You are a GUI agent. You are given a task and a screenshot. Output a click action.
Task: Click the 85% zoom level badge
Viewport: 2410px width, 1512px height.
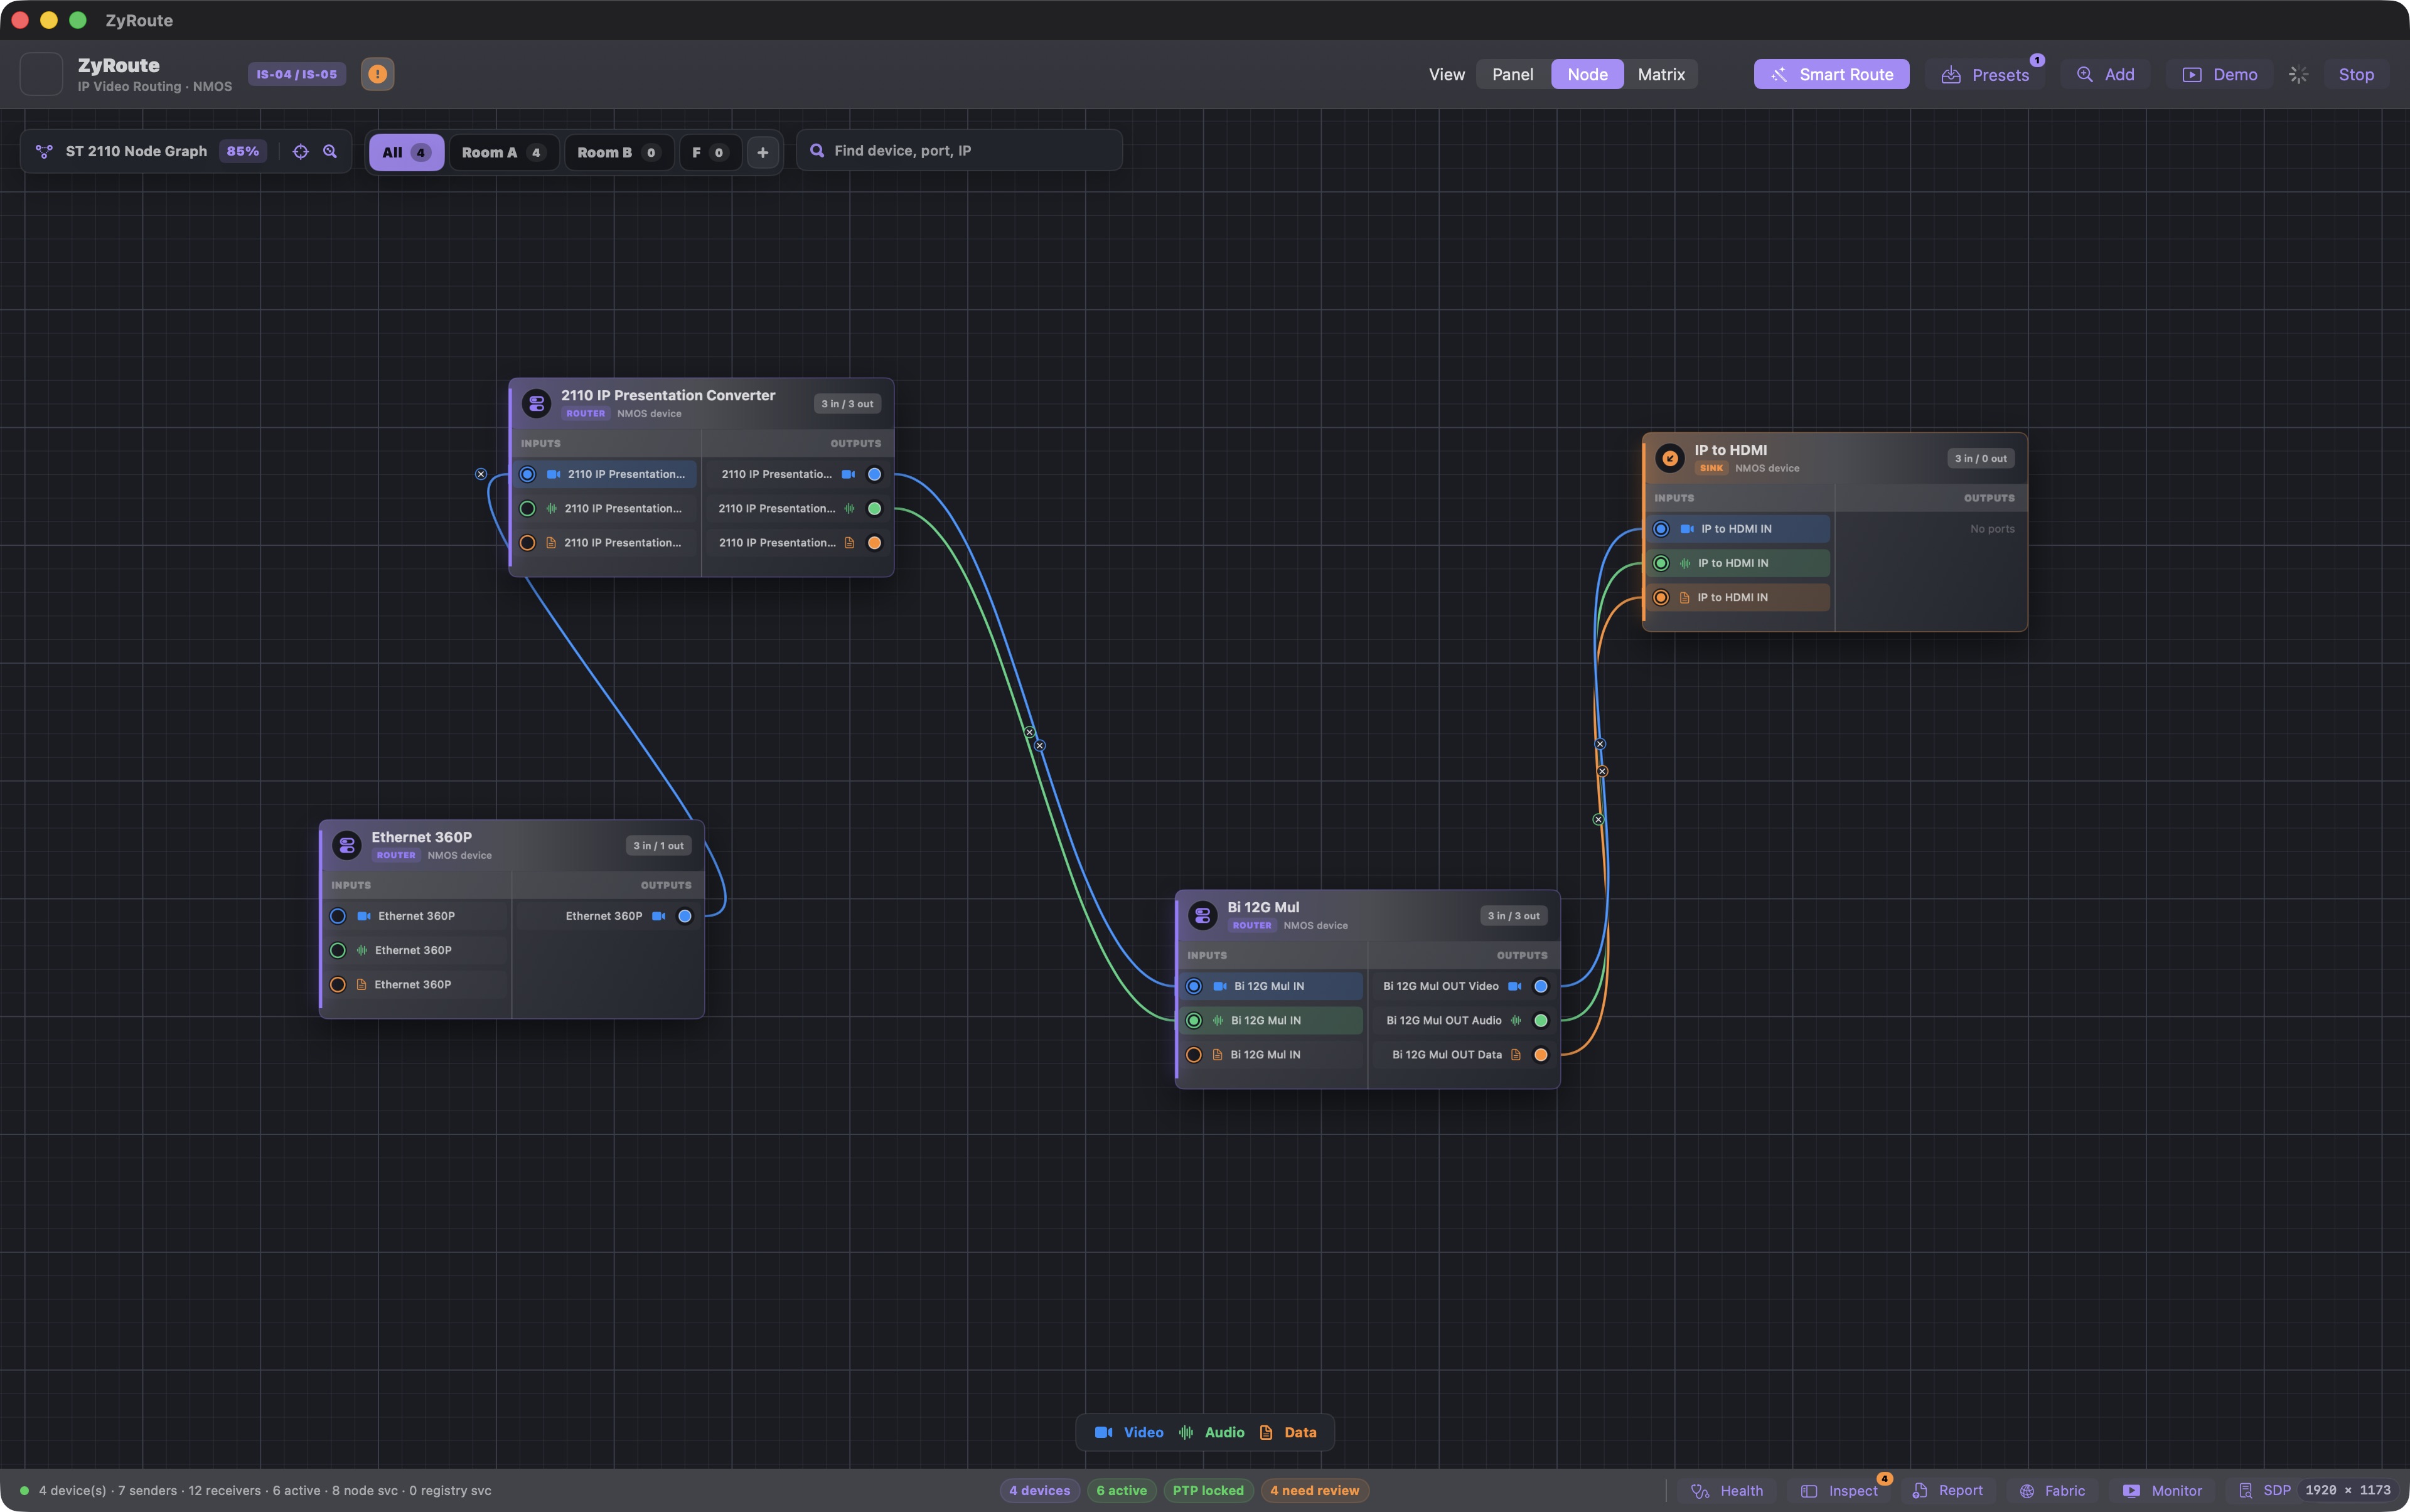click(x=243, y=151)
